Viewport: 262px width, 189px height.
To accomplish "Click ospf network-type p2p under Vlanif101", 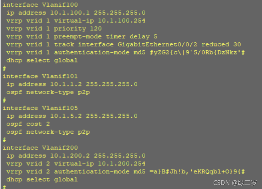I will pyautogui.click(x=48, y=92).
